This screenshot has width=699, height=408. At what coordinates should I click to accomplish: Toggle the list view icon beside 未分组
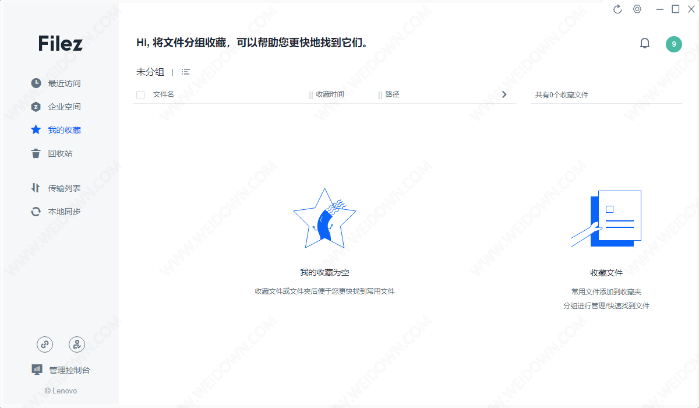[186, 72]
